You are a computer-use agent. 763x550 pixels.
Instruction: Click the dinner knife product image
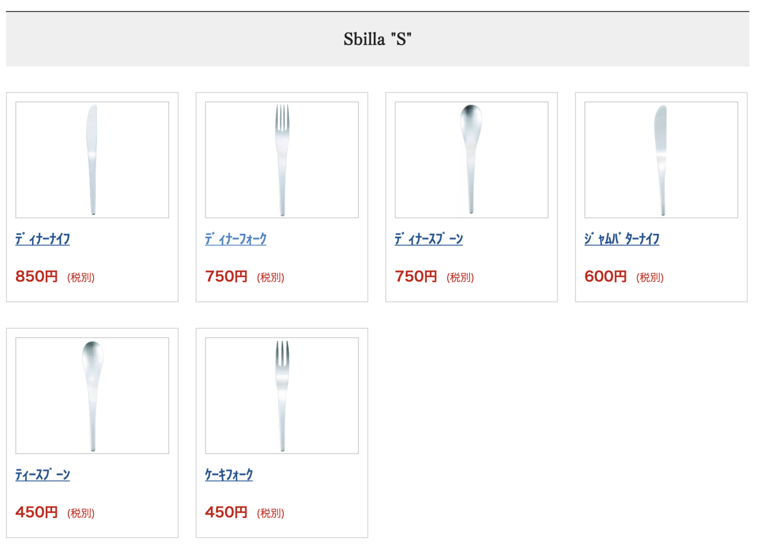click(x=92, y=159)
